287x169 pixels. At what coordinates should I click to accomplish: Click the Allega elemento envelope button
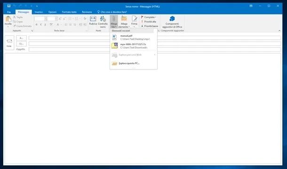coord(124,22)
